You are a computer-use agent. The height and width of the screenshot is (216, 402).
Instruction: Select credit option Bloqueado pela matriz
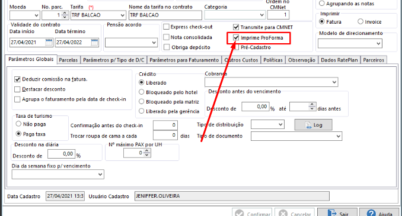(141, 102)
